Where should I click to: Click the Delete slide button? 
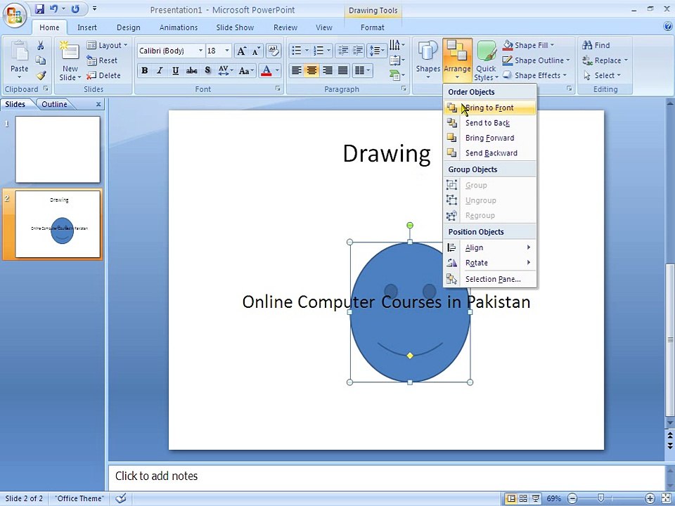[x=103, y=75]
